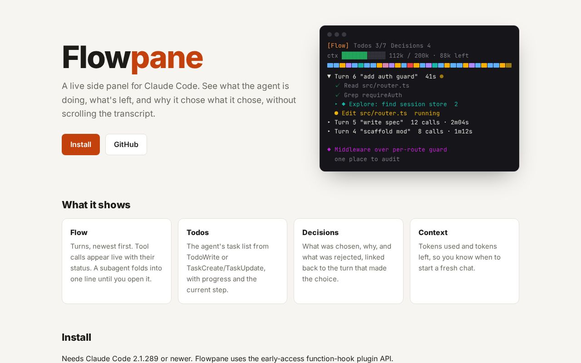This screenshot has width=581, height=363.
Task: Click the Install section heading
Action: click(77, 337)
